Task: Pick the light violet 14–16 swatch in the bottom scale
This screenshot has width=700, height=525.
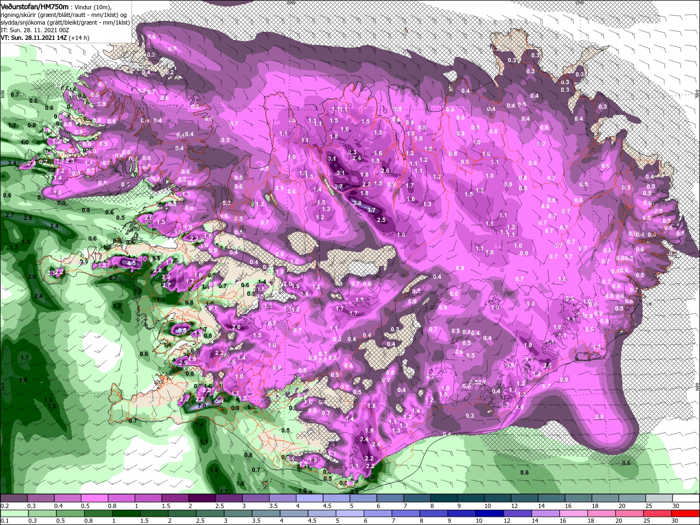Action: pyautogui.click(x=545, y=514)
